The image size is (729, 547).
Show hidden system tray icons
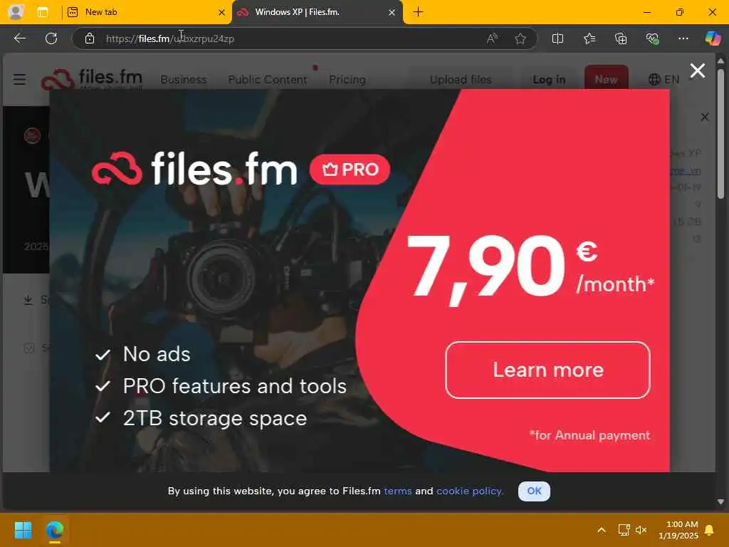point(601,530)
